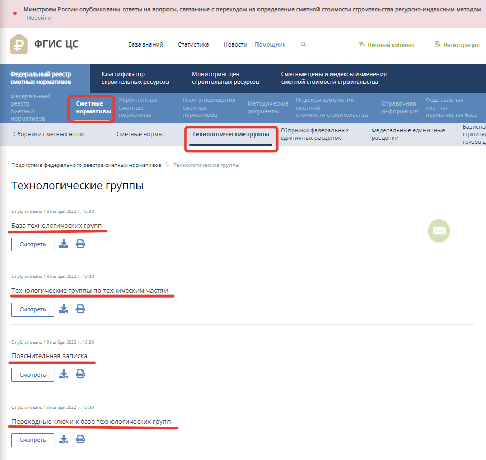Open Переходные ключи к базе технологических групп title
This screenshot has height=460, width=486.
(91, 422)
